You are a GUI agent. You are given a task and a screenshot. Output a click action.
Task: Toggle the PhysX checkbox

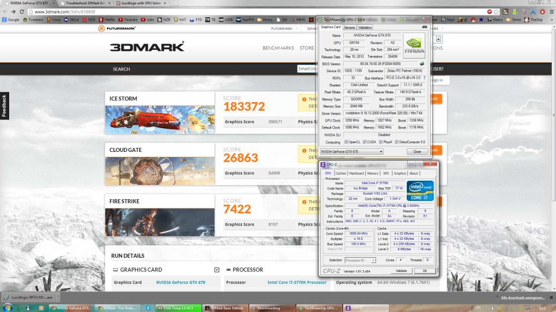pos(381,142)
